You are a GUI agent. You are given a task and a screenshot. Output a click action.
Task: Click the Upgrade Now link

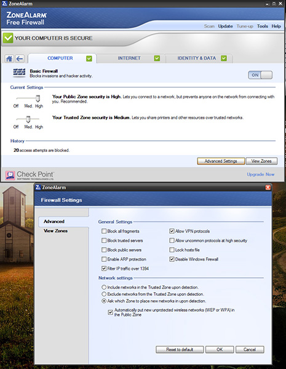(x=261, y=175)
